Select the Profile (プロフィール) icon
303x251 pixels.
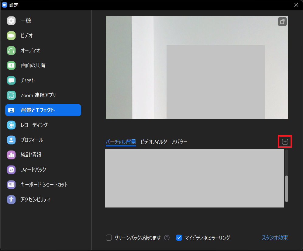coord(11,140)
